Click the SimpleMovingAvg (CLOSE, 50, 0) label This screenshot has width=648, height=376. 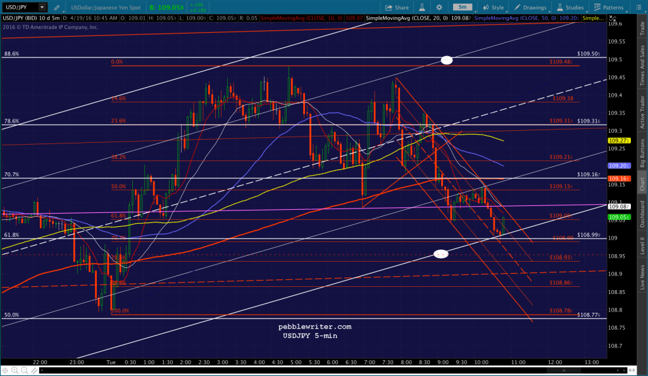click(x=515, y=18)
